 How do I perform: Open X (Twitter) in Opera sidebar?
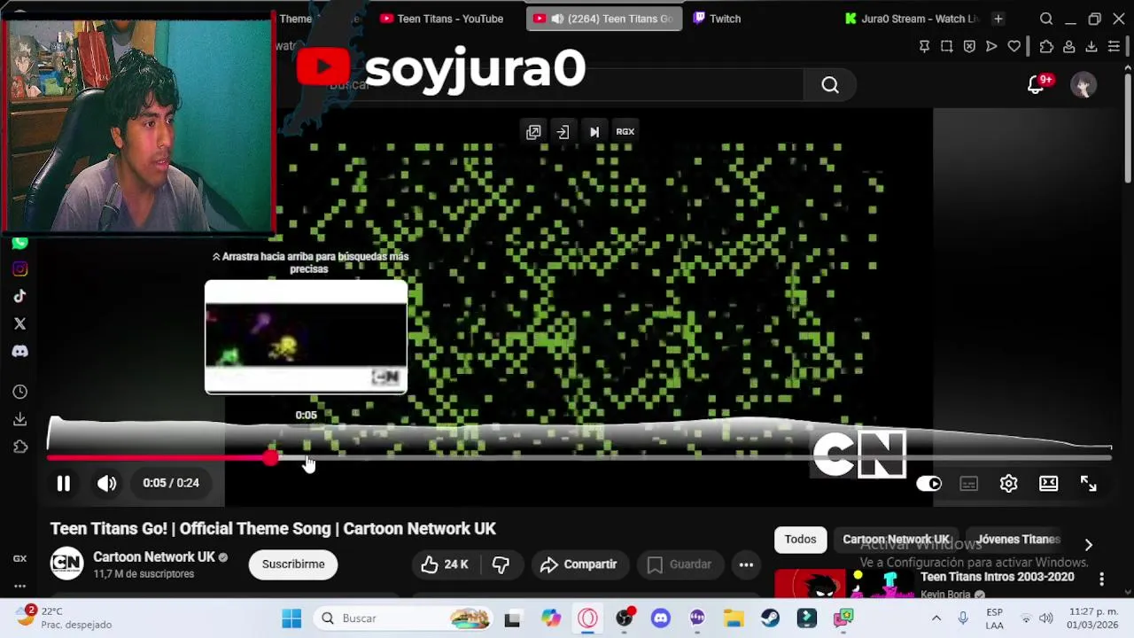19,324
